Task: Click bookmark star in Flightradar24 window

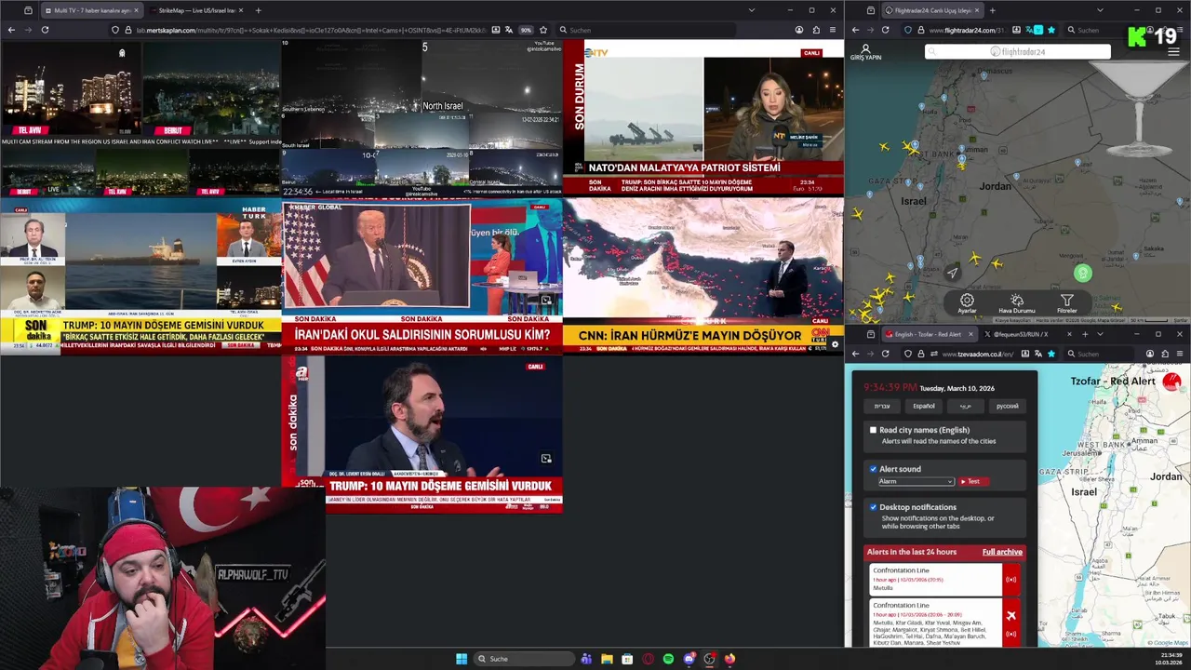Action: point(1051,30)
